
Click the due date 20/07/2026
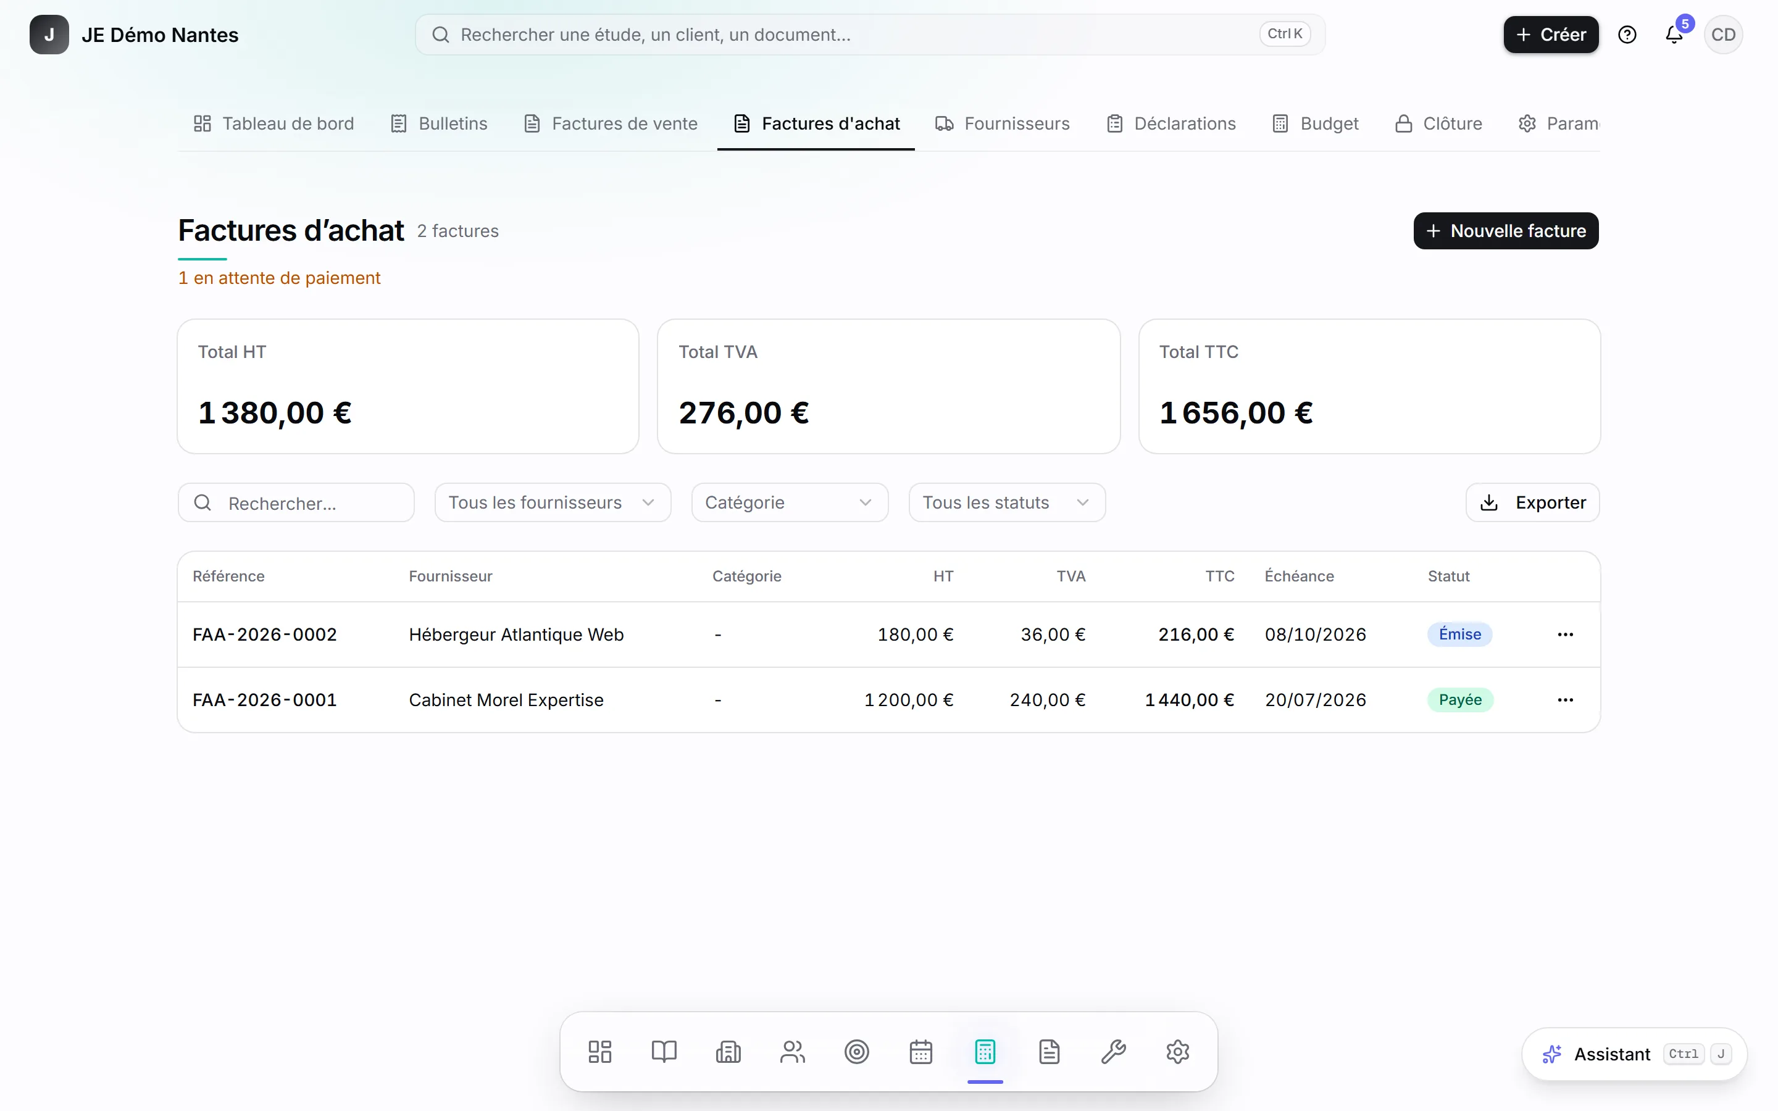pyautogui.click(x=1315, y=699)
